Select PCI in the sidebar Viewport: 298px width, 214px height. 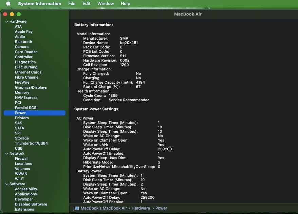tap(18, 103)
